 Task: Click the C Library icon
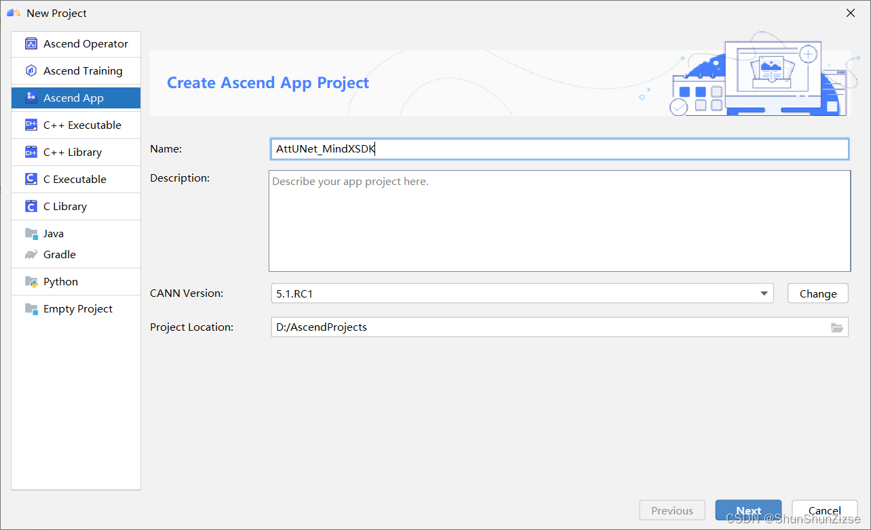(x=31, y=207)
